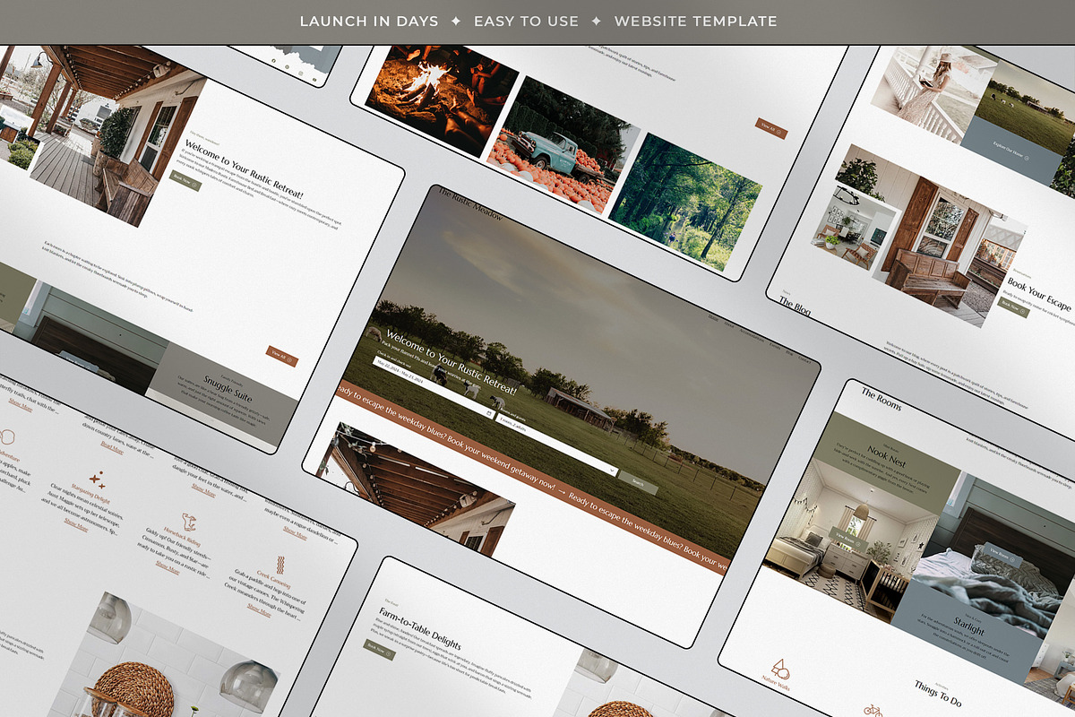1075x717 pixels.
Task: Click View Room on the Starlight photo
Action: click(x=1002, y=556)
